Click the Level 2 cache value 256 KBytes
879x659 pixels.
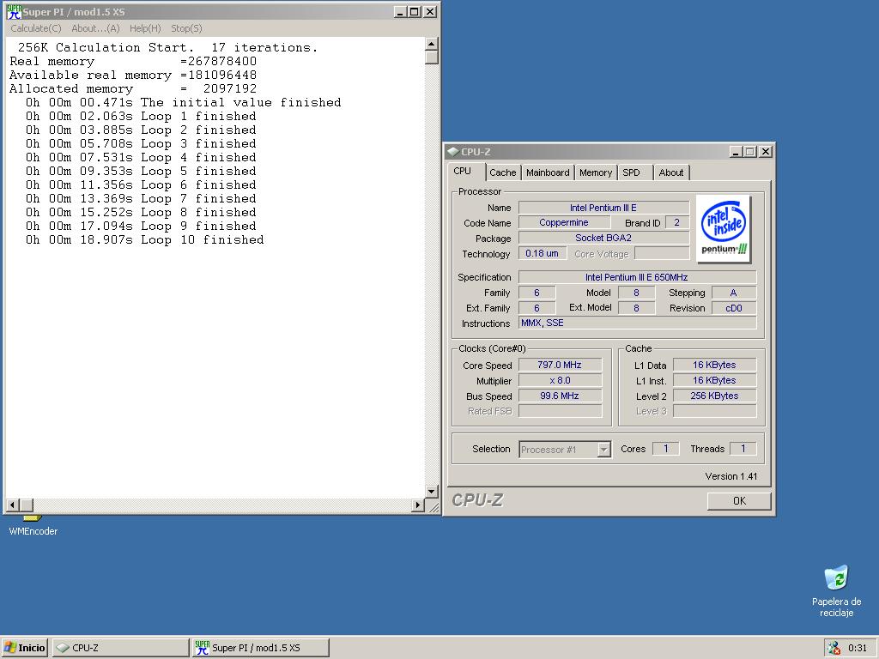[714, 396]
